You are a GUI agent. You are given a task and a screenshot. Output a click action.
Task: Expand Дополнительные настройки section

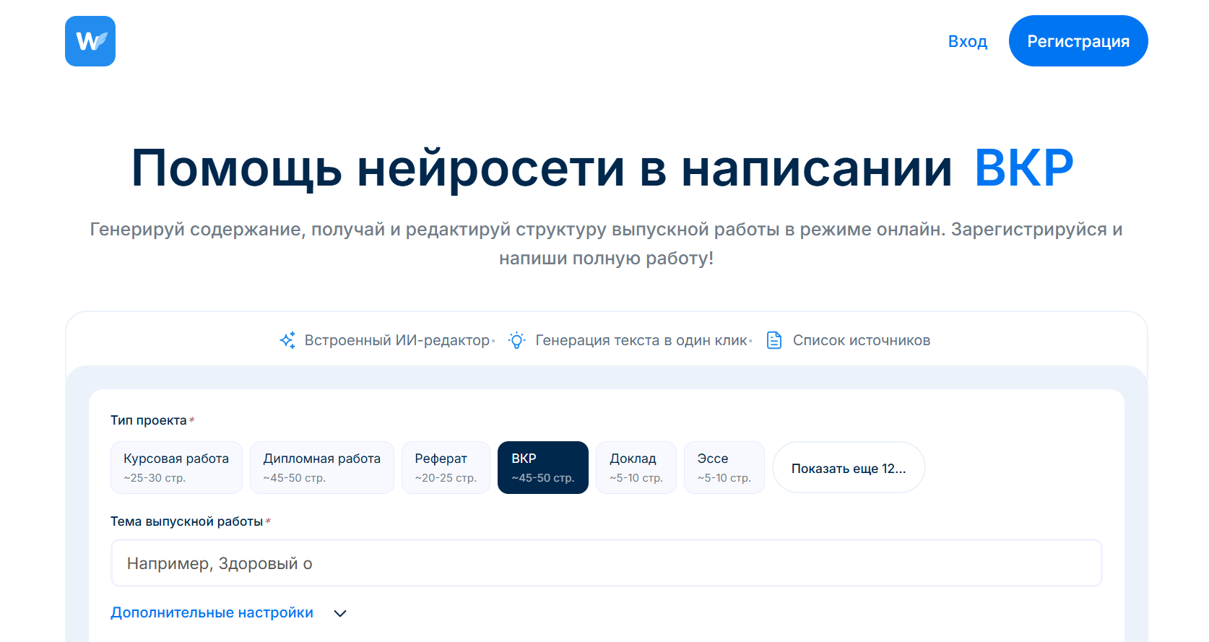click(x=212, y=612)
